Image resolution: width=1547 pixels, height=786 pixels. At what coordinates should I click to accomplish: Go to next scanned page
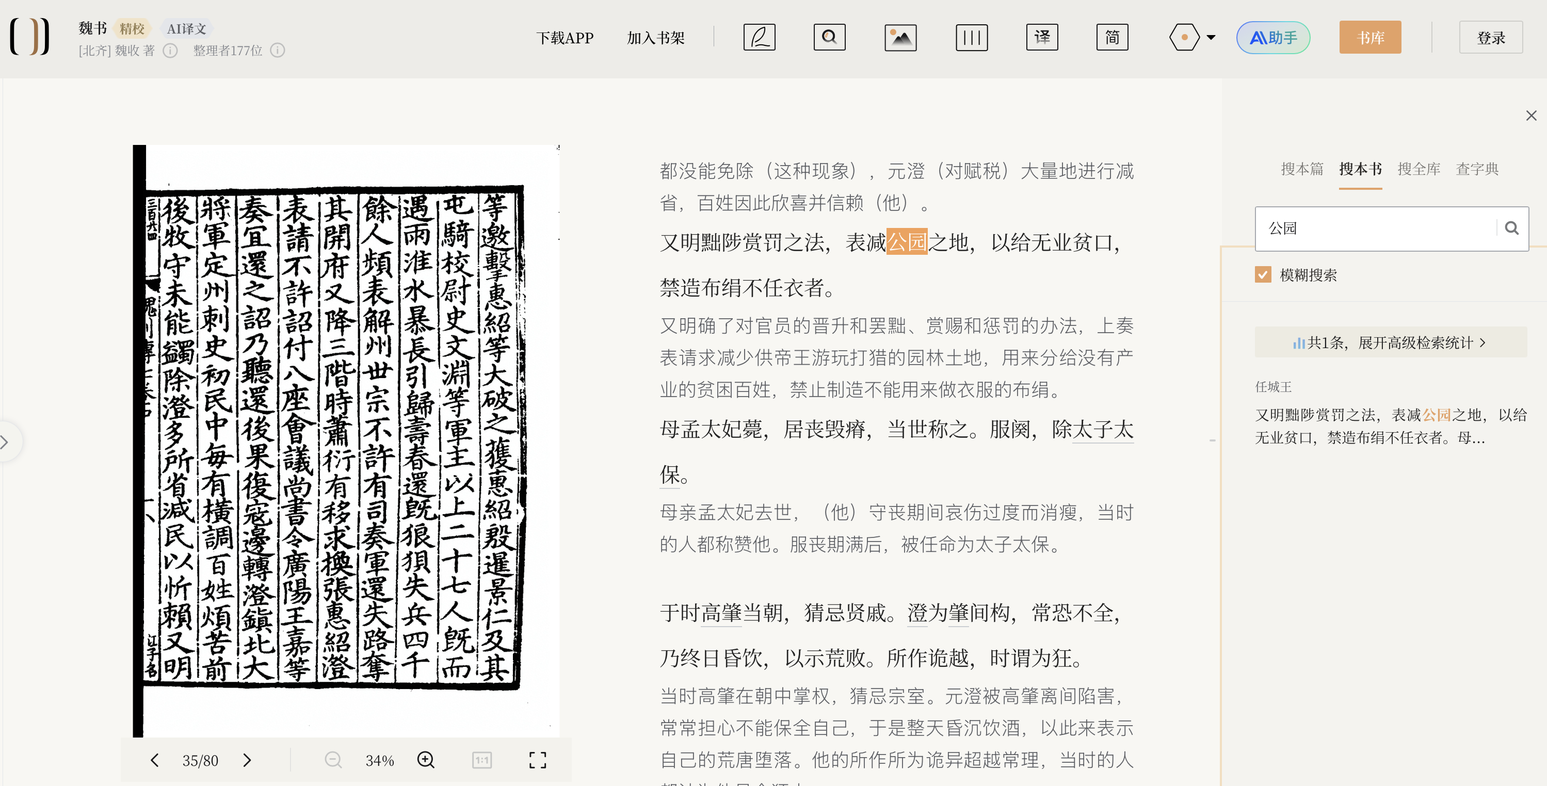pyautogui.click(x=247, y=760)
